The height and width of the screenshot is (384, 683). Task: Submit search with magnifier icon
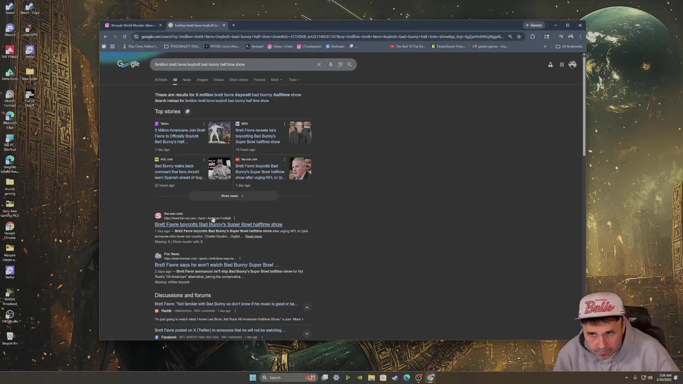(350, 65)
